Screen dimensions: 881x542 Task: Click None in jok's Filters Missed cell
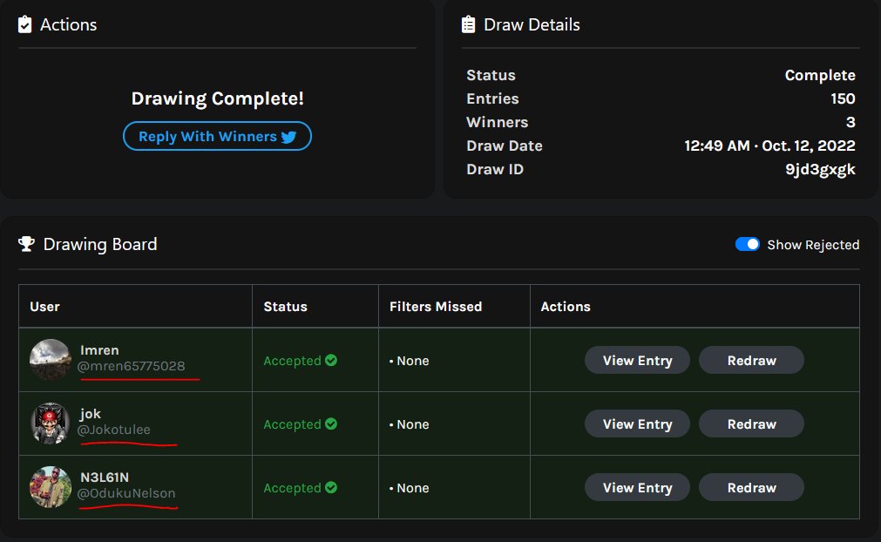[x=413, y=424]
